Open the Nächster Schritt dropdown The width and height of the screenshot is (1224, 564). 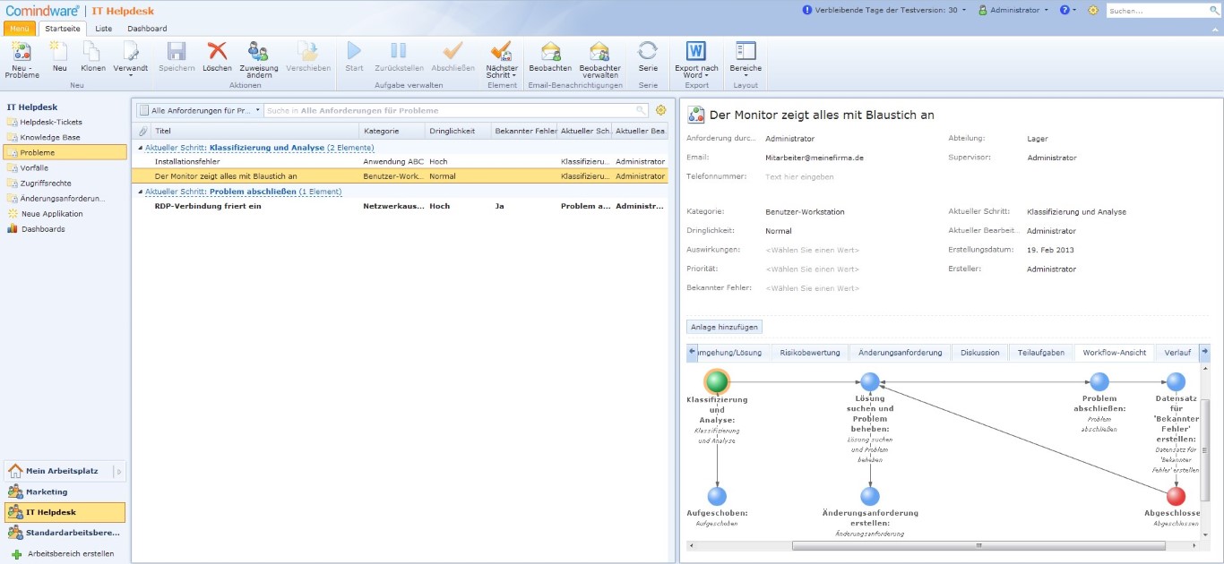[x=502, y=59]
